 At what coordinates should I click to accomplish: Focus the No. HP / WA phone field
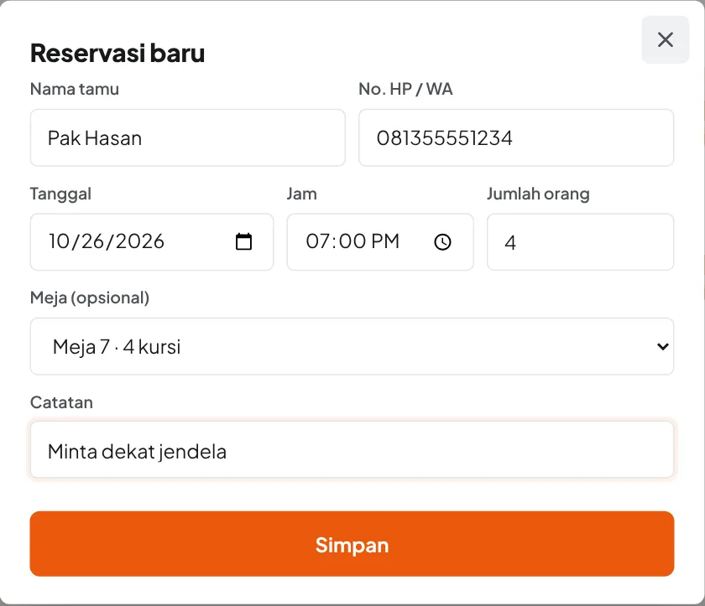[516, 137]
